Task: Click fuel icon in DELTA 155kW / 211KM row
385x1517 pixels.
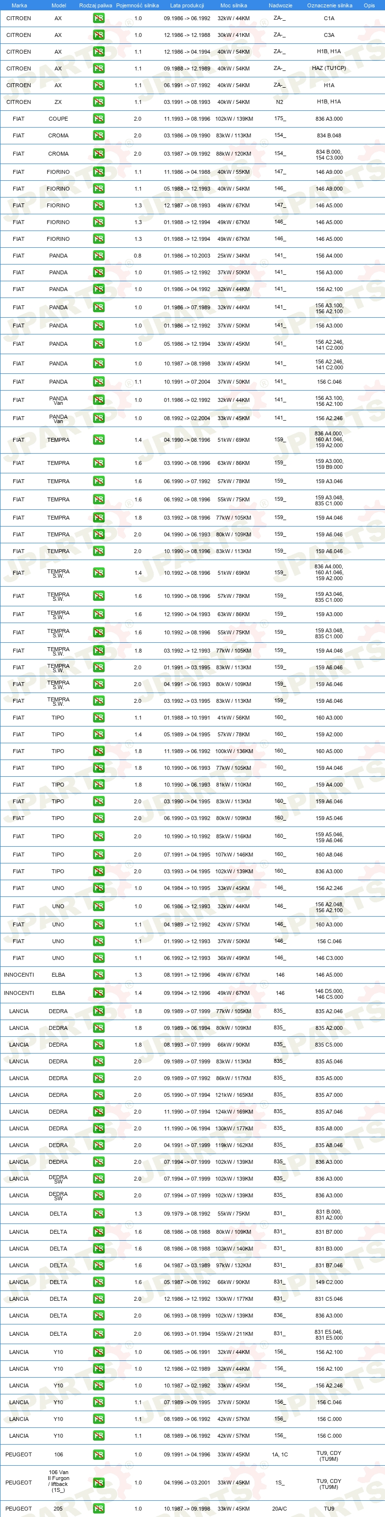Action: click(x=98, y=1334)
